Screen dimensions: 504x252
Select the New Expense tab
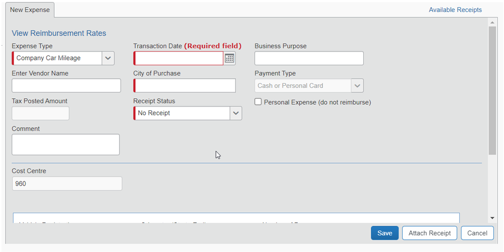[30, 10]
